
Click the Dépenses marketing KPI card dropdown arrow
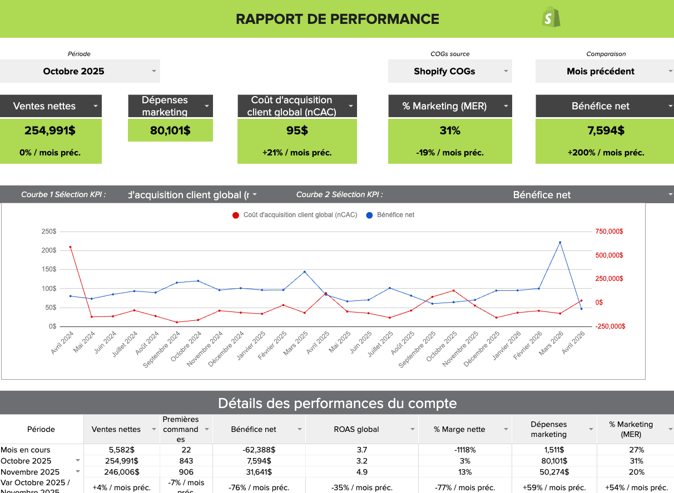point(207,106)
